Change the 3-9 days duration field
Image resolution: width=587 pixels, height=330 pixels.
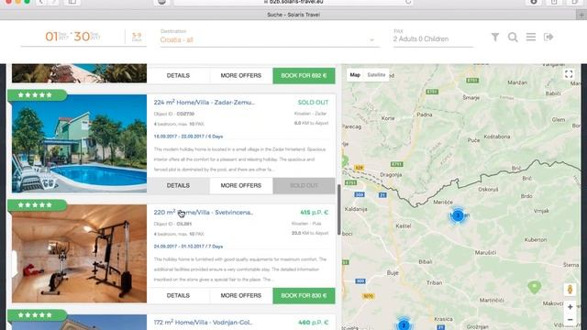tap(137, 37)
